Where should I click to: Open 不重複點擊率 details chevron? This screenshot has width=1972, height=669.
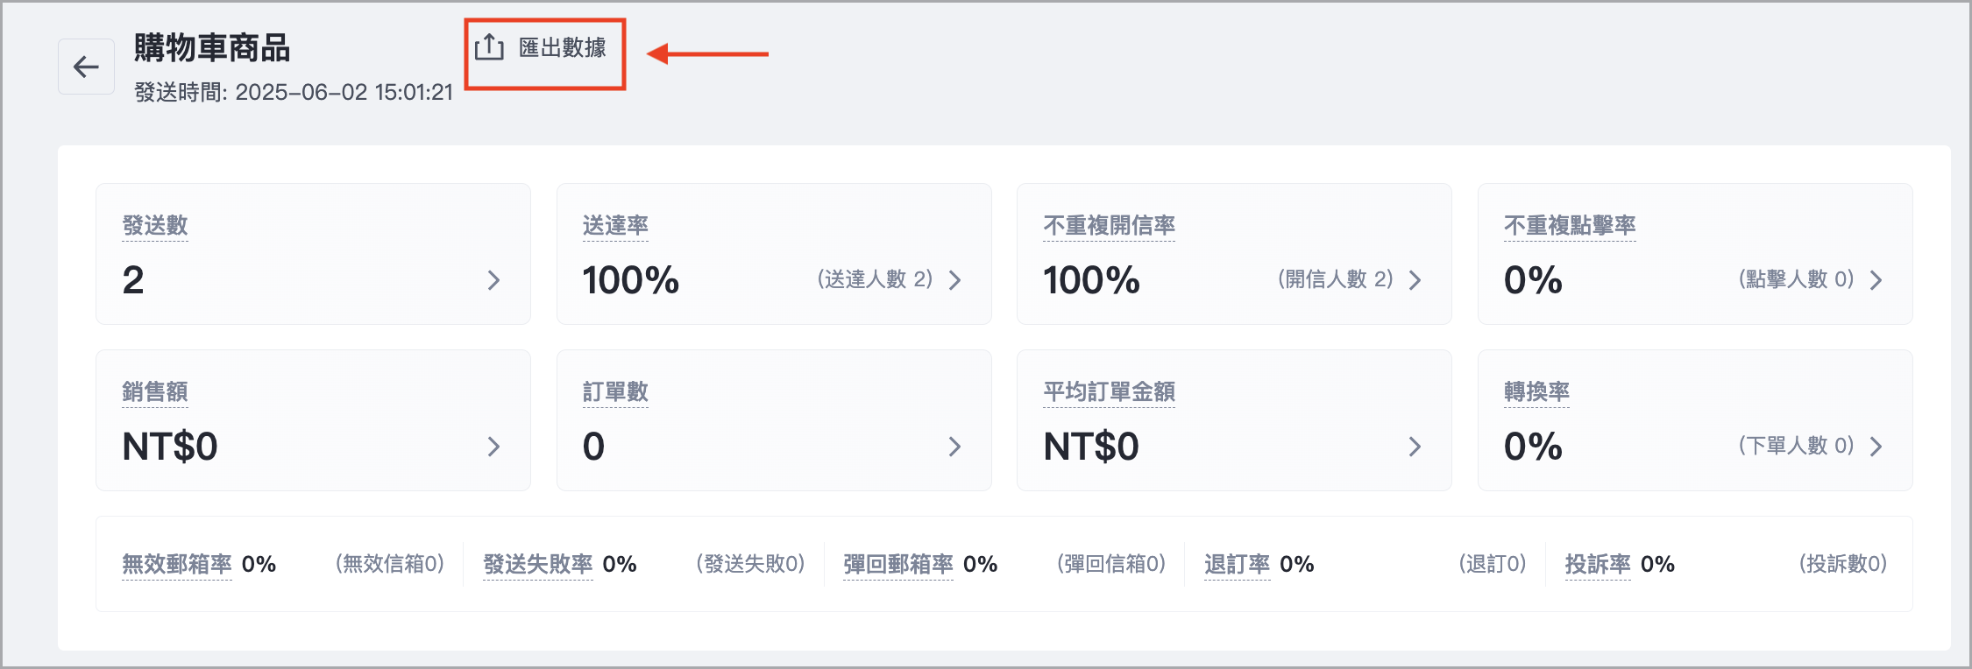(x=1876, y=280)
